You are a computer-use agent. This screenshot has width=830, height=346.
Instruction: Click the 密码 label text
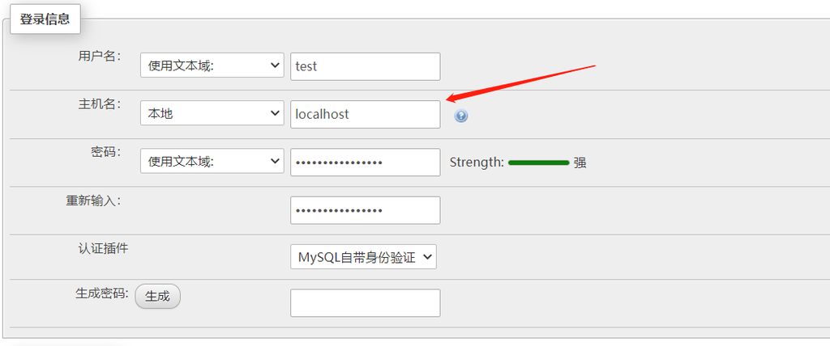tap(105, 151)
